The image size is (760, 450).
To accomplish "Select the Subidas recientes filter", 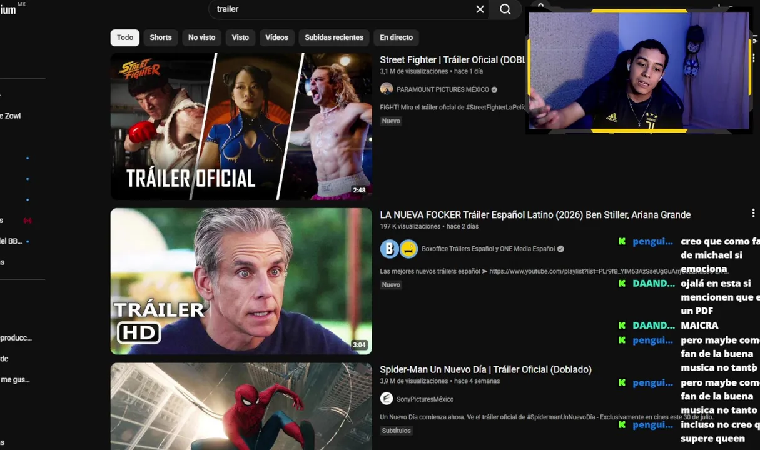I will (x=334, y=37).
